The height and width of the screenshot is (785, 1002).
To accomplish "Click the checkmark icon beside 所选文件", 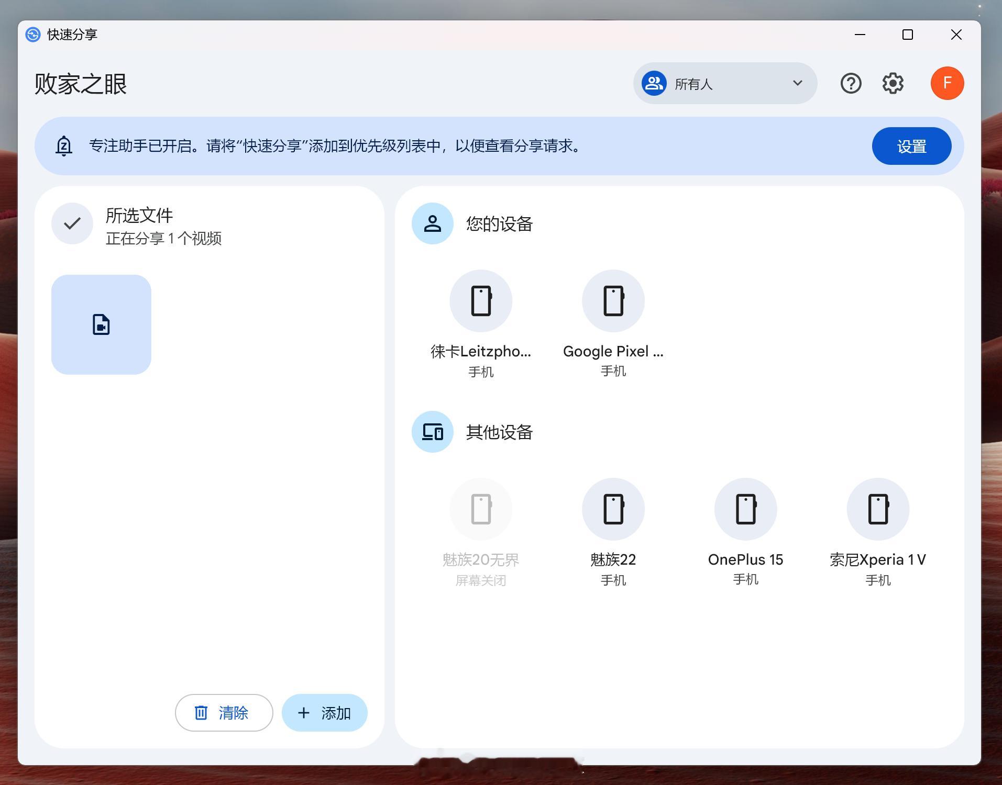I will 72,223.
